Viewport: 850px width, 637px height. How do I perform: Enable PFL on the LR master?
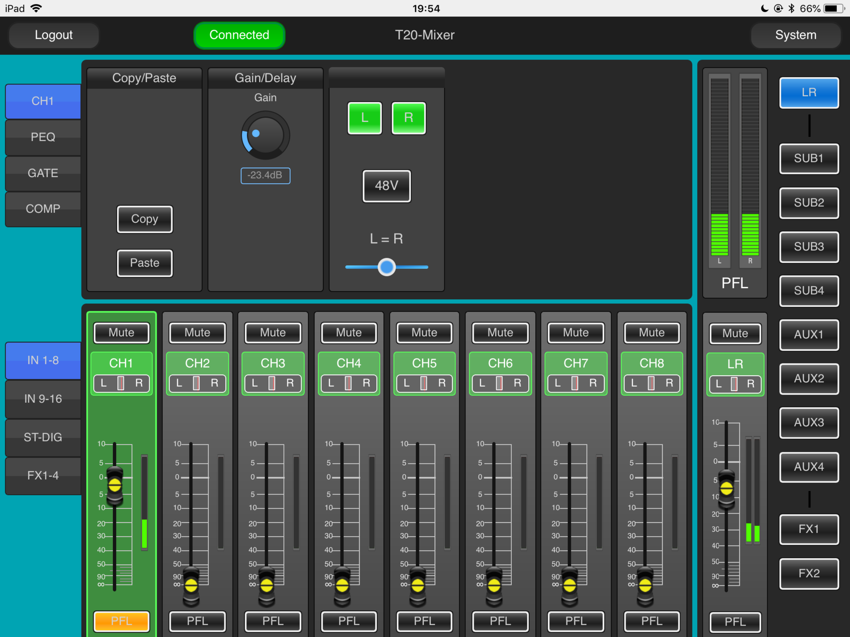735,622
